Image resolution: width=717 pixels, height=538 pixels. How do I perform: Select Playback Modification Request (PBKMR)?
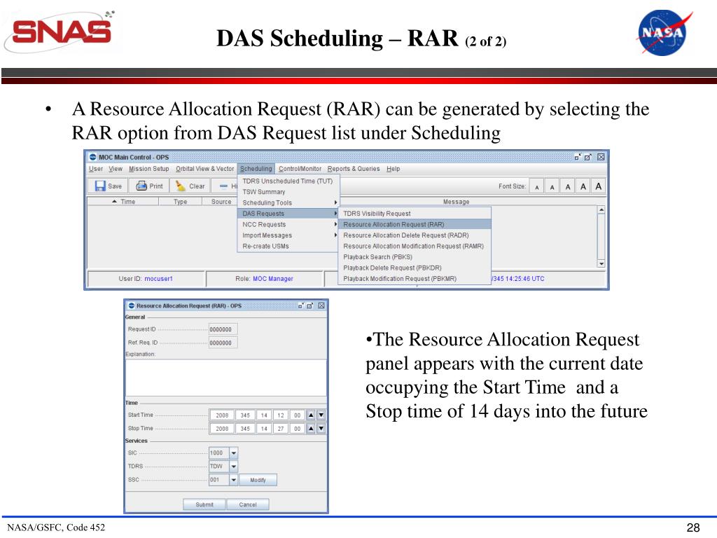point(415,279)
